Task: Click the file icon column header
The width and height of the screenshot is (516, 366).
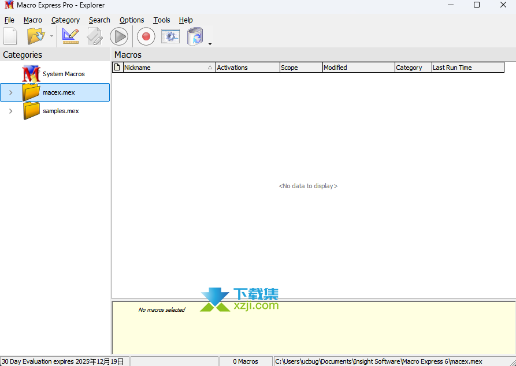Action: (x=117, y=68)
